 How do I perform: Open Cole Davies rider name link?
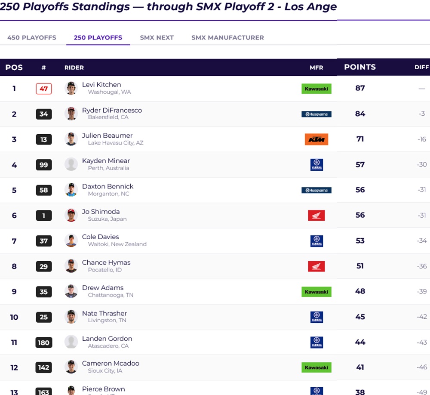[x=100, y=237]
